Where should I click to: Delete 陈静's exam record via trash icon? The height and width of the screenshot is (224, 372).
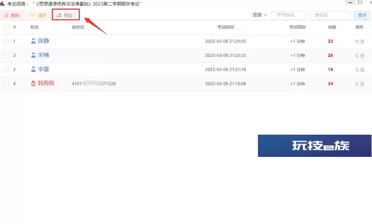point(362,41)
